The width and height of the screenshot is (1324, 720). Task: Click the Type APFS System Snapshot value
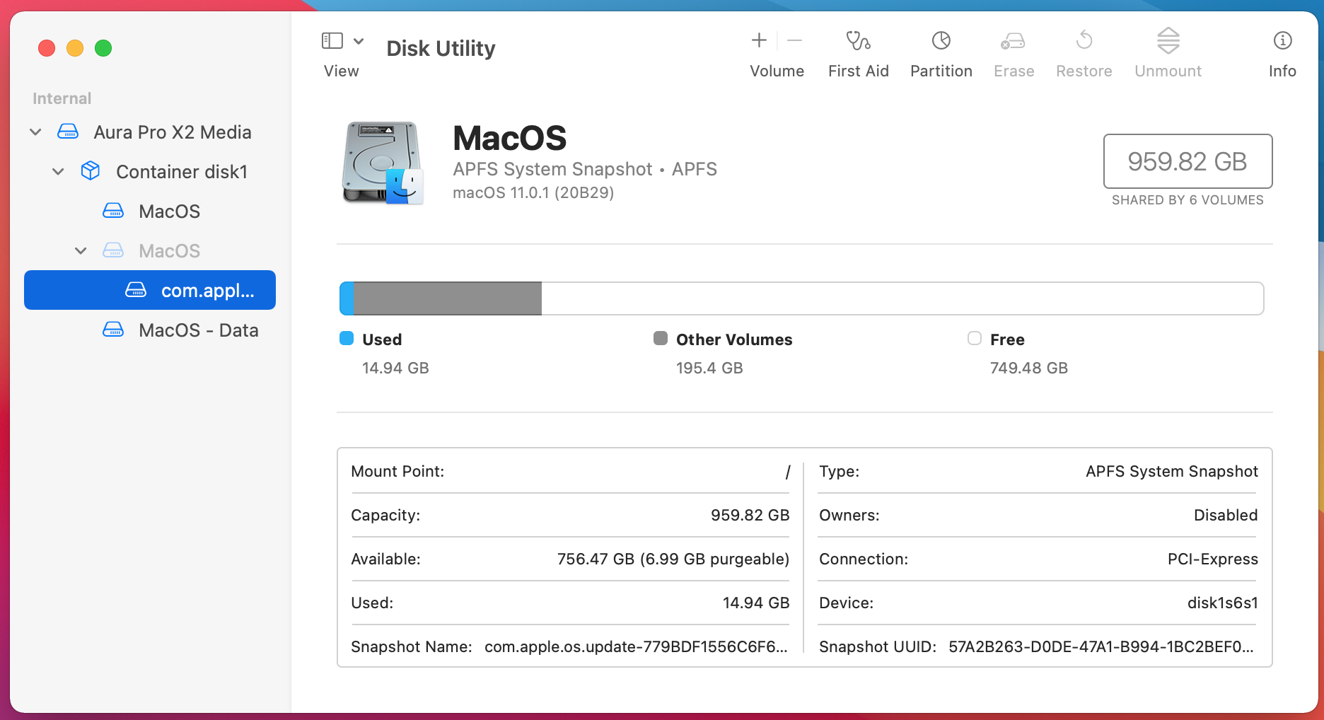tap(1172, 471)
